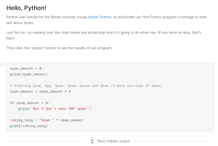Click the cell execution count label
The image size is (218, 146).
3,64
